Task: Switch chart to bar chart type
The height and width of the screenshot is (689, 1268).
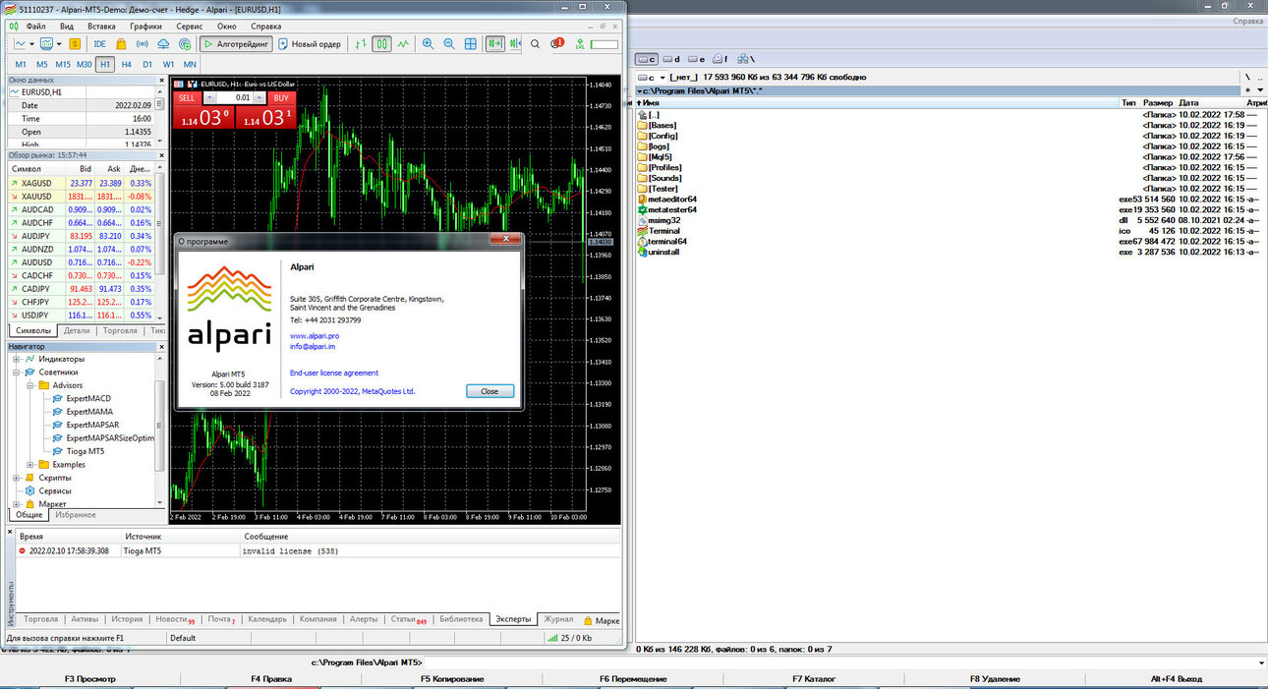Action: click(361, 44)
